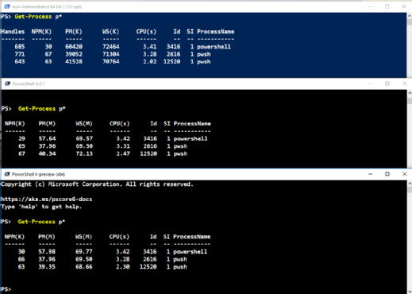Click the WS(K) column header in blue window
The image size is (412, 294).
point(111,32)
